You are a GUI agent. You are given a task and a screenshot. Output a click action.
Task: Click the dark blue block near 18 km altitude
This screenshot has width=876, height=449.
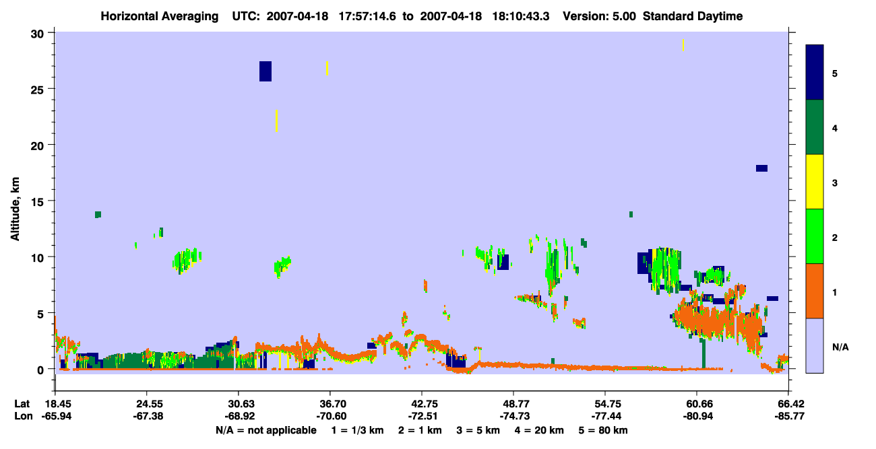[761, 168]
